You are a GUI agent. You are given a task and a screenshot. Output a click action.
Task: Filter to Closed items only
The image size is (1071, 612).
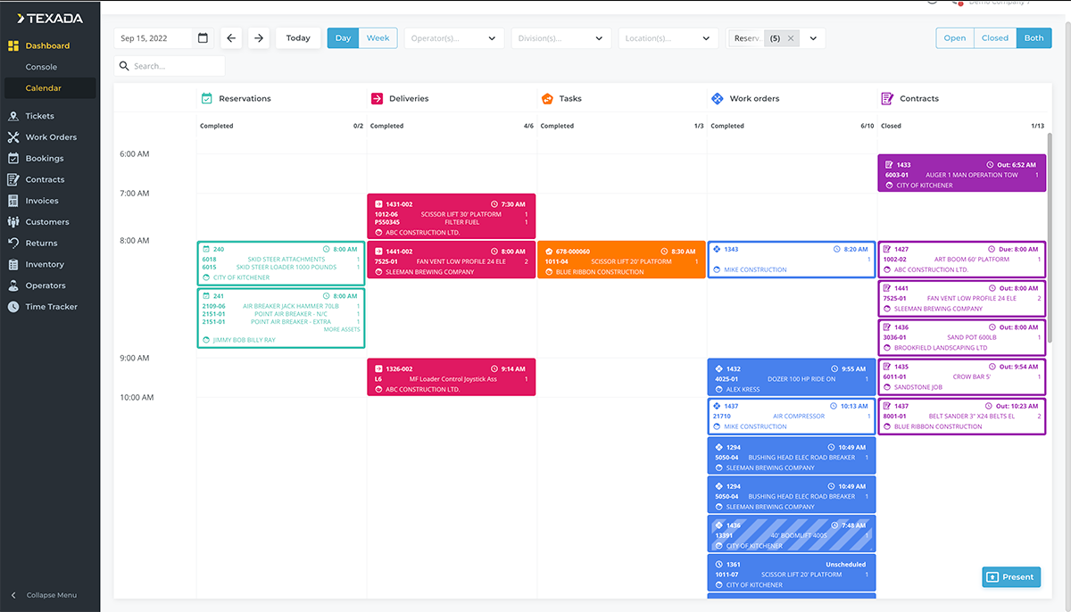point(994,38)
